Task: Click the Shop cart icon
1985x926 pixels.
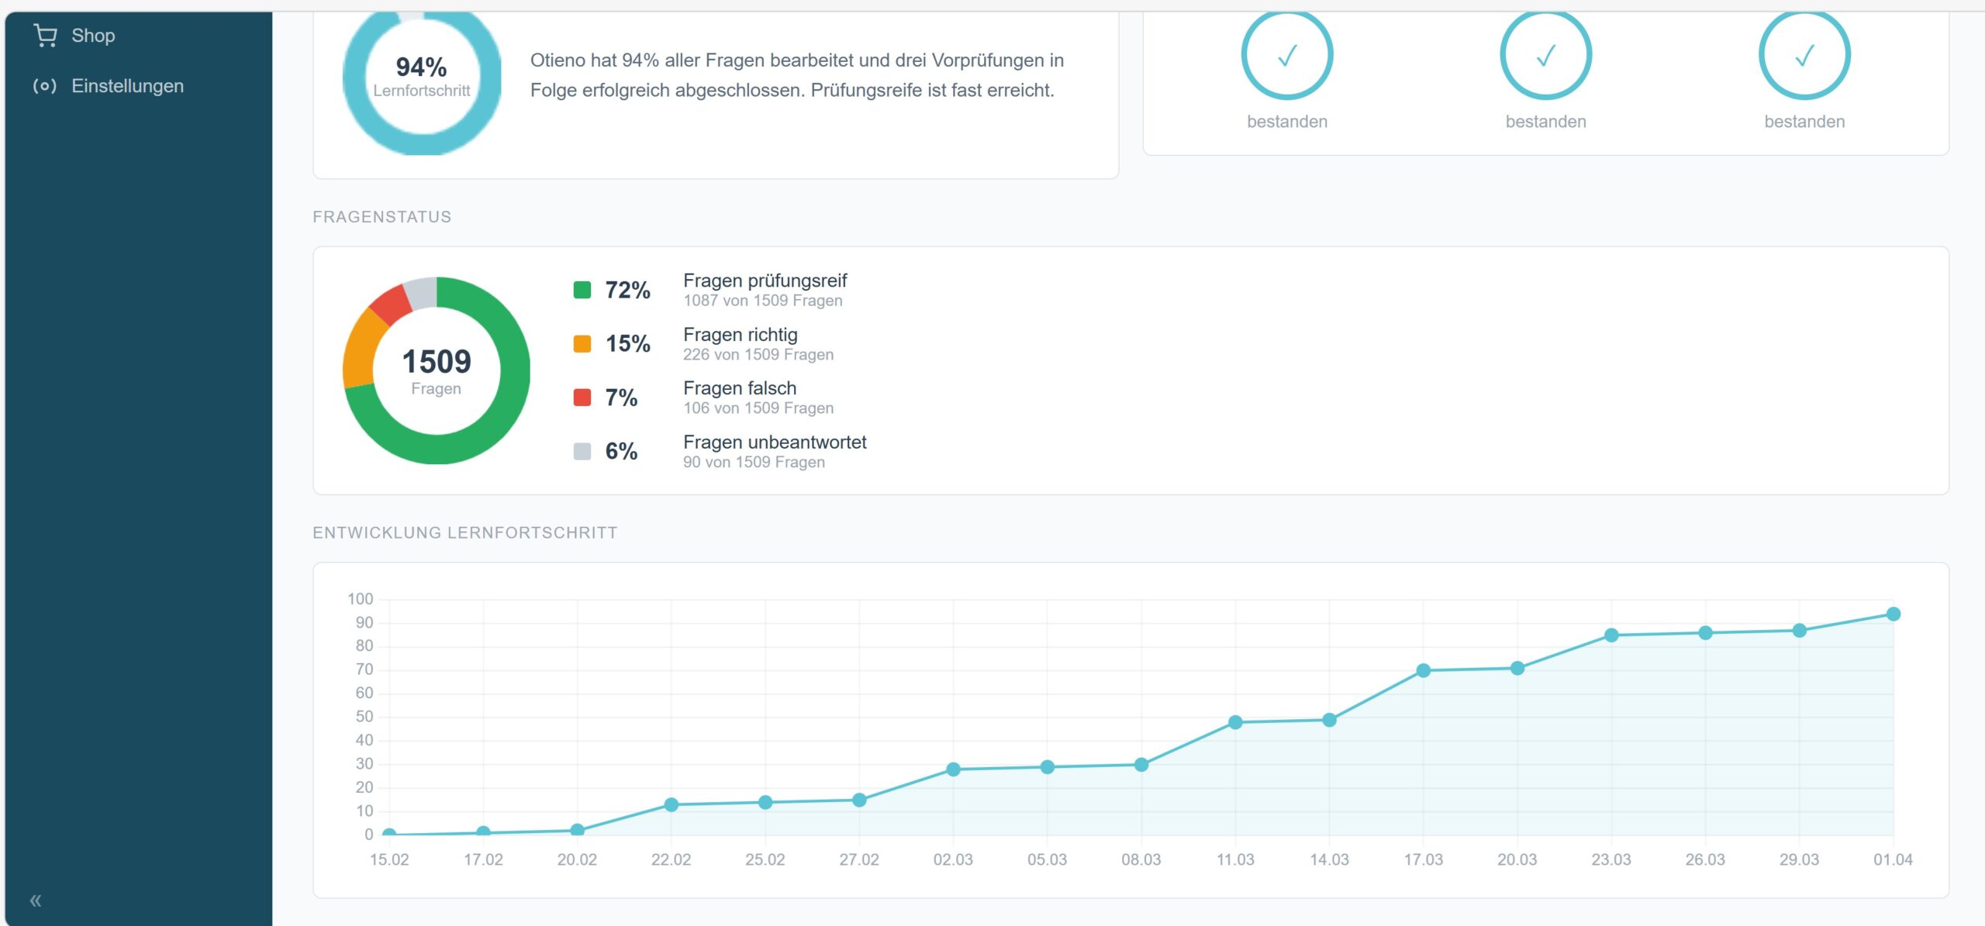Action: [x=46, y=36]
